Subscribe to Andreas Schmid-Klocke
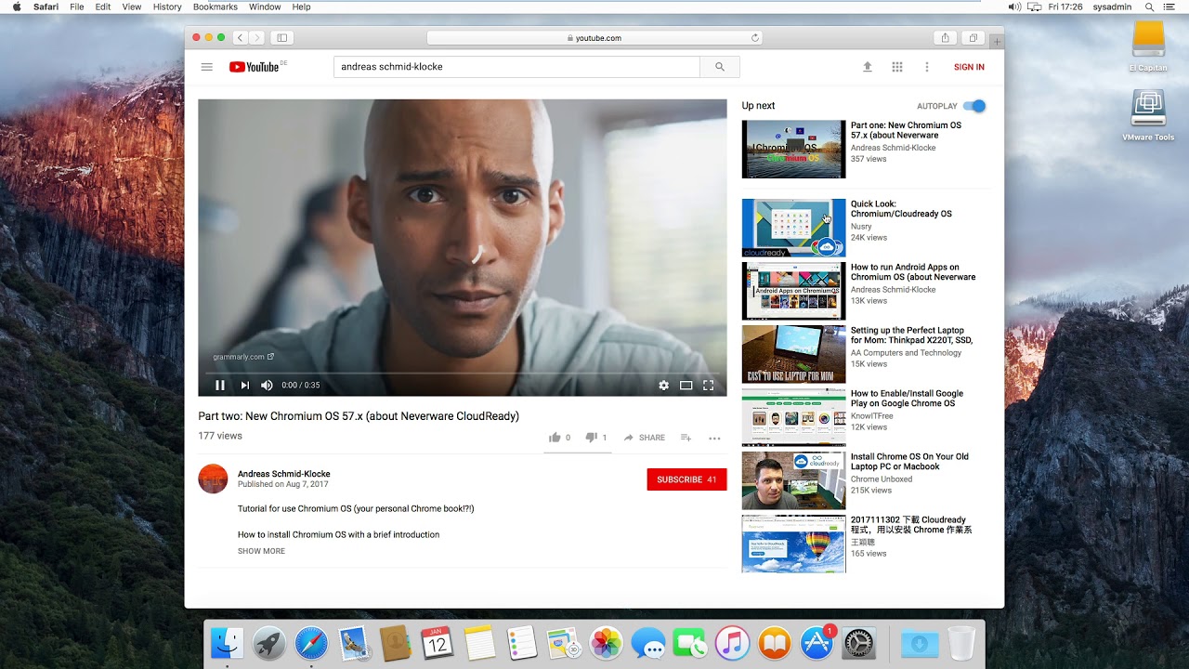The image size is (1189, 669). pyautogui.click(x=686, y=479)
